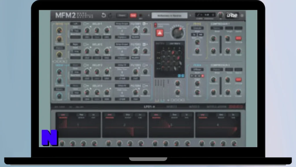Image resolution: width=296 pixels, height=167 pixels.
Task: Toggle the red sync button in LFO 3 panel
Action: pos(156,115)
